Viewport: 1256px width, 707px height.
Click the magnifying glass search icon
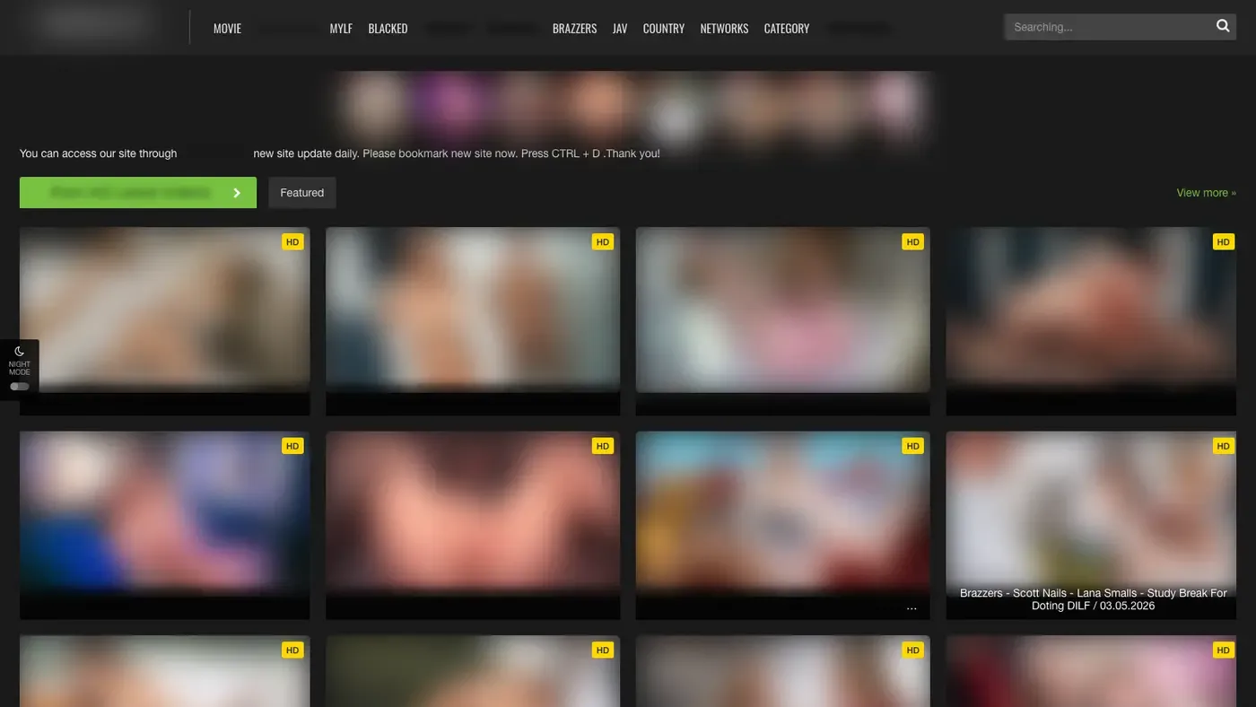(1223, 26)
